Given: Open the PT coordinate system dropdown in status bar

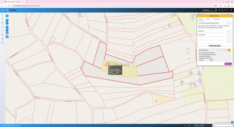Looking at the screenshot, I should coord(223,125).
